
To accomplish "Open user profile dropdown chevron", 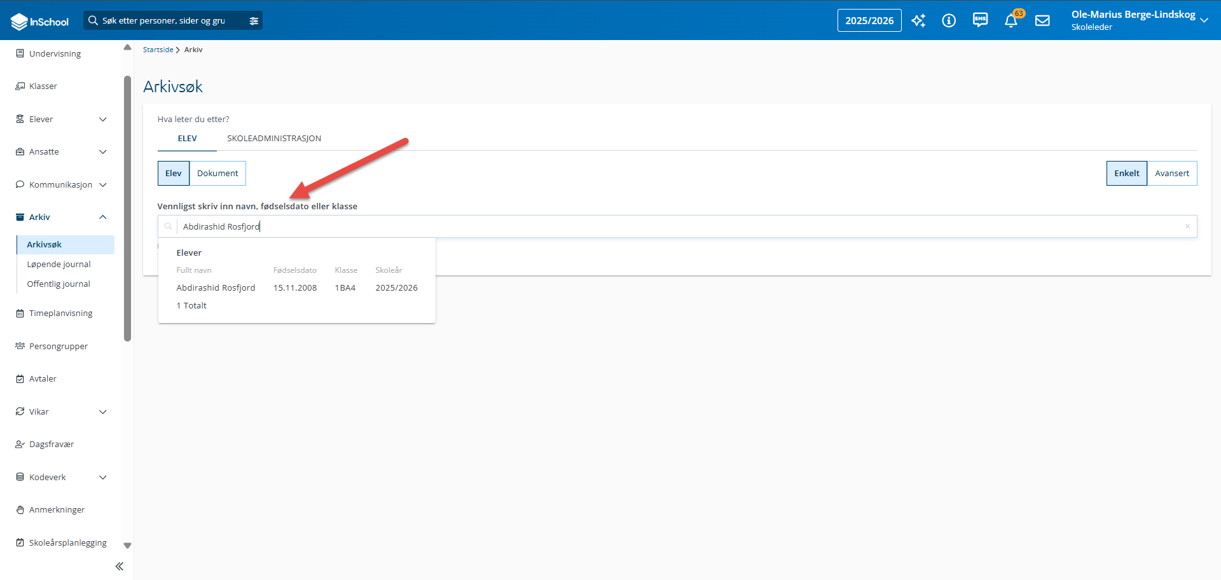I will point(1204,20).
